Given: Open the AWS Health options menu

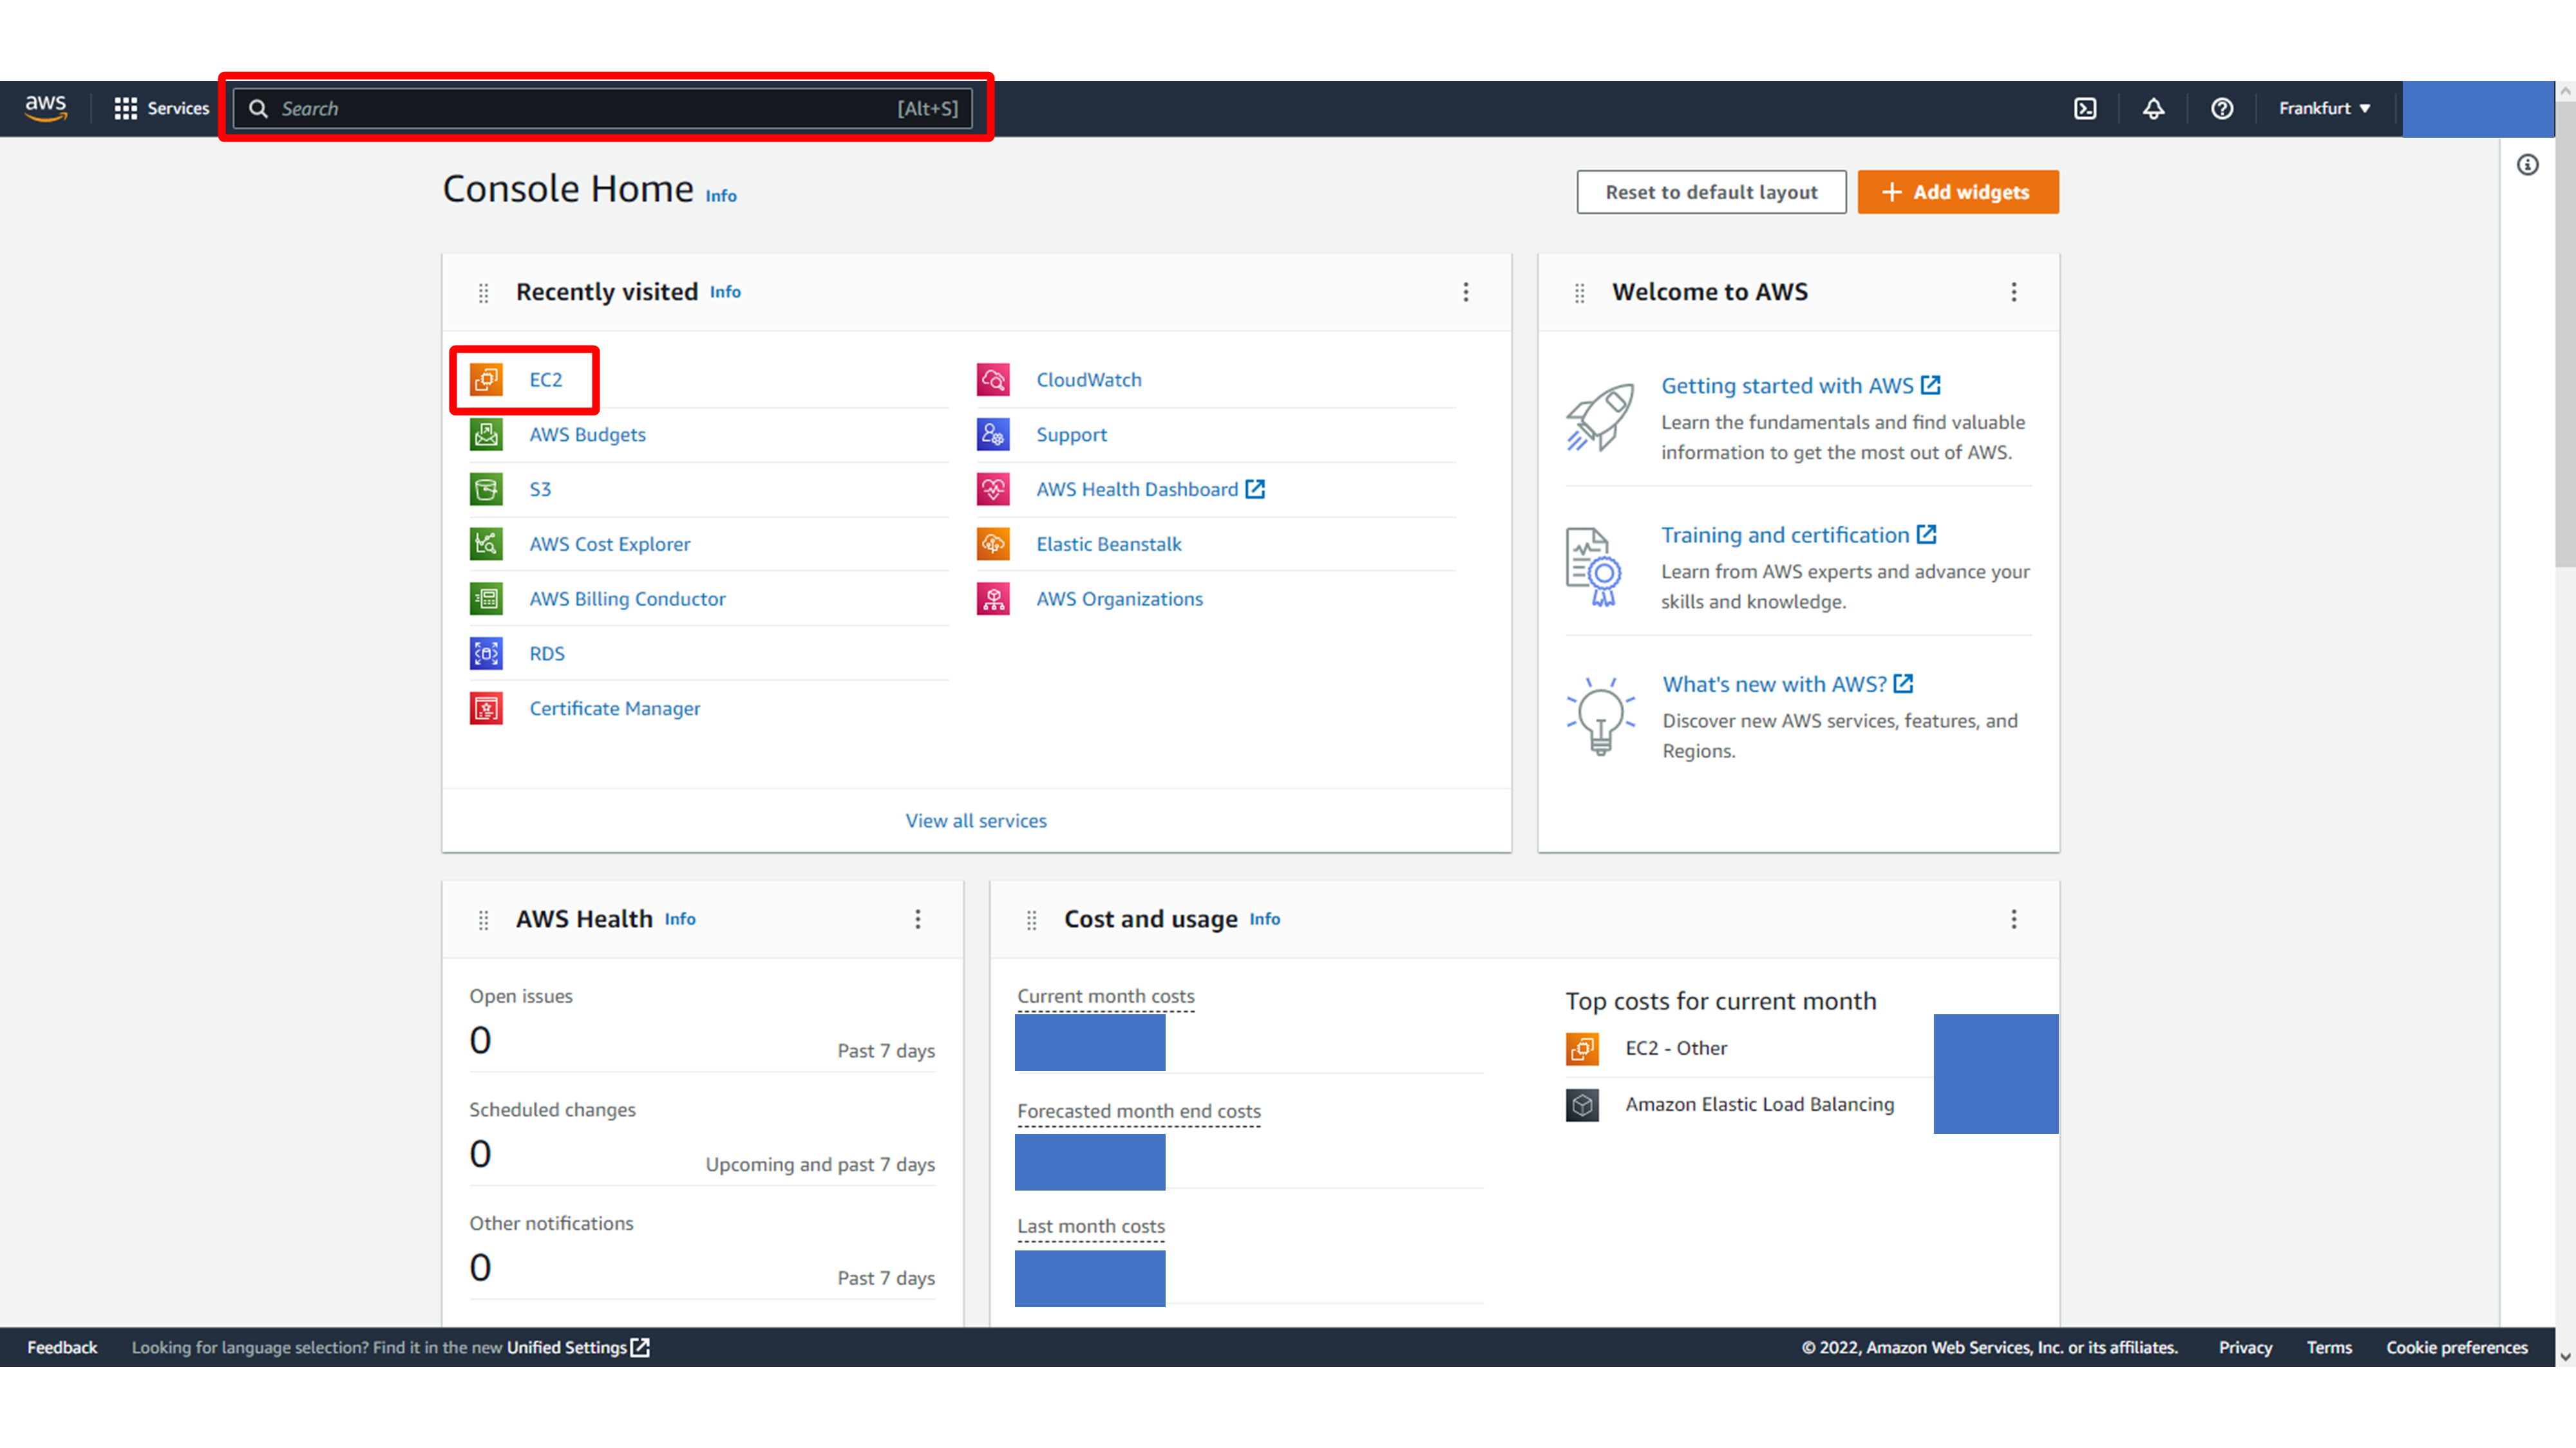Looking at the screenshot, I should pyautogui.click(x=918, y=920).
